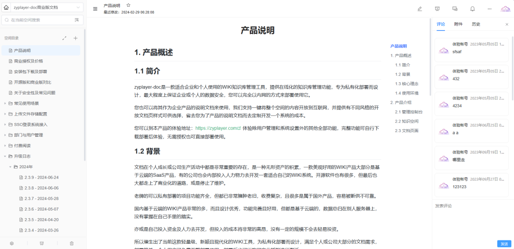Open changelog 2.3.4 - 2024-03-26
The image size is (514, 249).
[x=41, y=230]
